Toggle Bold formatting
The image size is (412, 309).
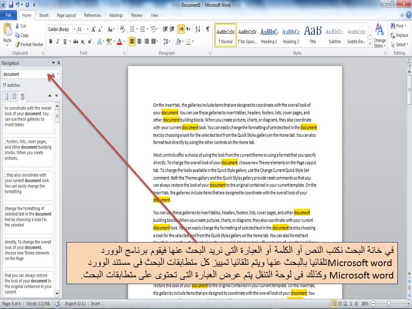[x=51, y=42]
